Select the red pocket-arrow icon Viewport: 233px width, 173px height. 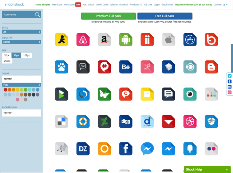click(x=169, y=121)
